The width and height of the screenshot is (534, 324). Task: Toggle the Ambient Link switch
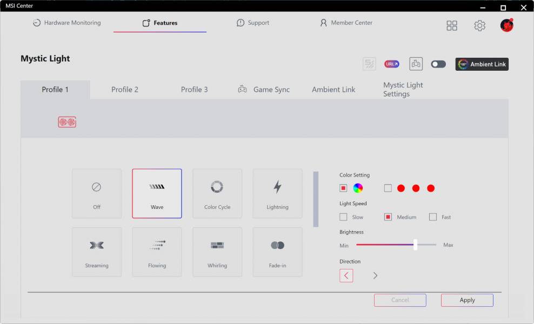438,64
